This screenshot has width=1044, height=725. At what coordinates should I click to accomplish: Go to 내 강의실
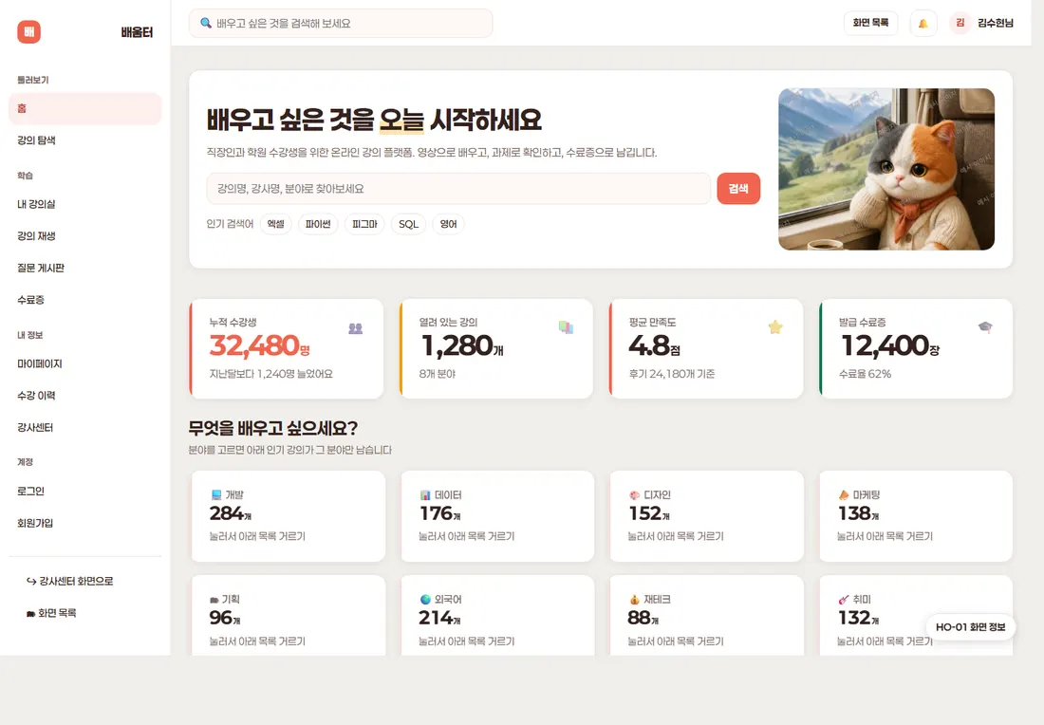[x=85, y=204]
